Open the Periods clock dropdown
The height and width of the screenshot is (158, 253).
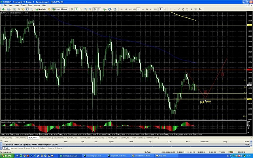[110, 9]
